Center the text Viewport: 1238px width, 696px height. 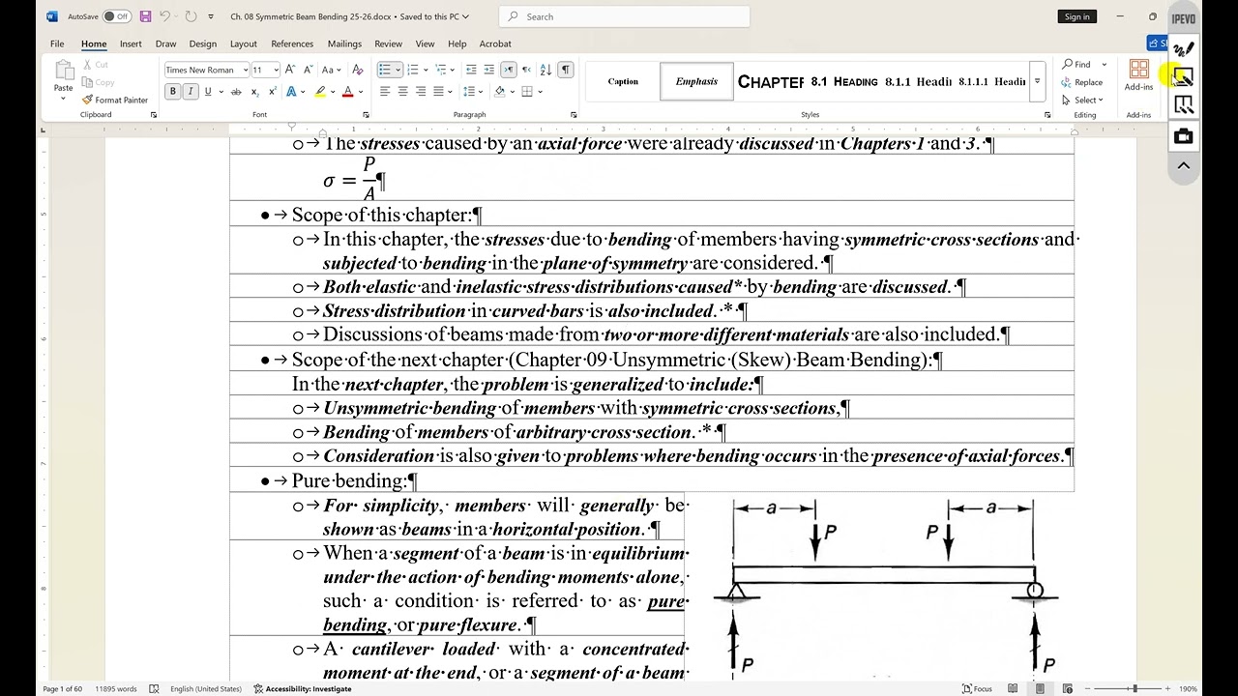(402, 92)
